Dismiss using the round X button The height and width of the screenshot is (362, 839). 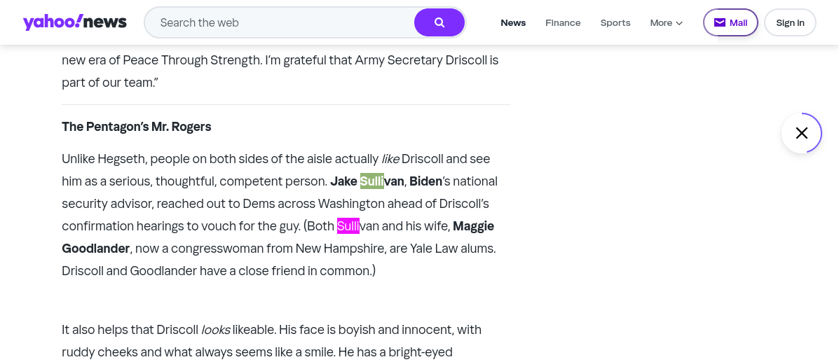tap(801, 133)
